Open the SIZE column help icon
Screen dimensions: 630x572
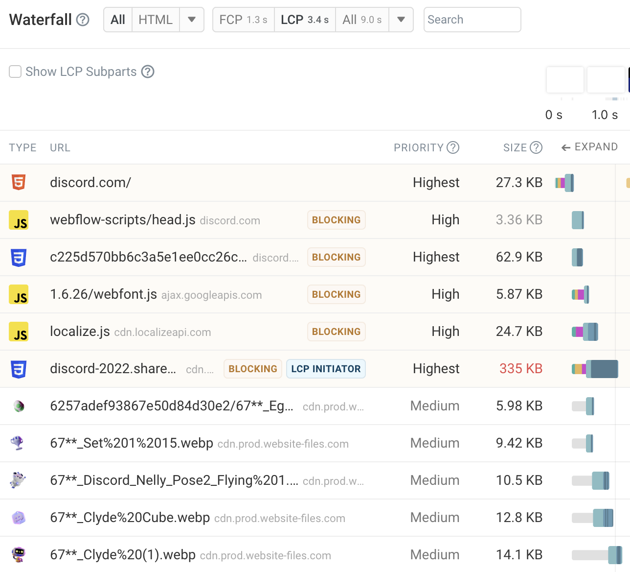point(536,147)
